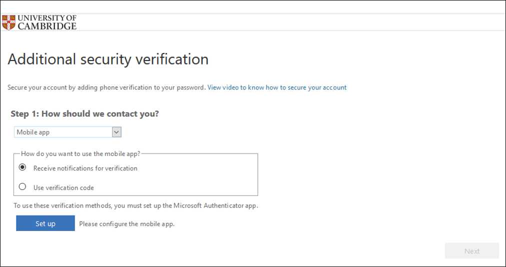Click the greyed-out Next button
The image size is (506, 267).
tap(472, 251)
